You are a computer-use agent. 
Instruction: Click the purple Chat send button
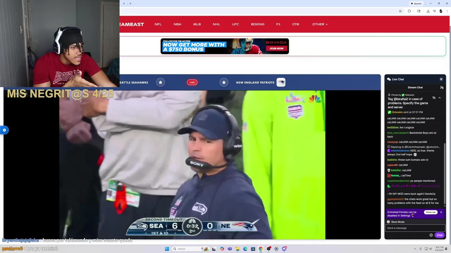(x=439, y=235)
